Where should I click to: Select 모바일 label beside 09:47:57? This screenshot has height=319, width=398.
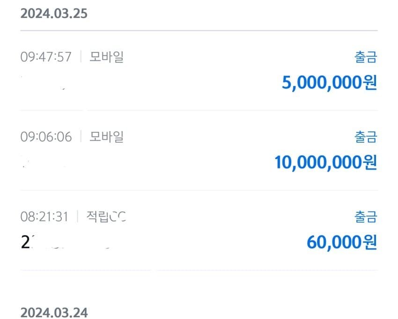106,57
